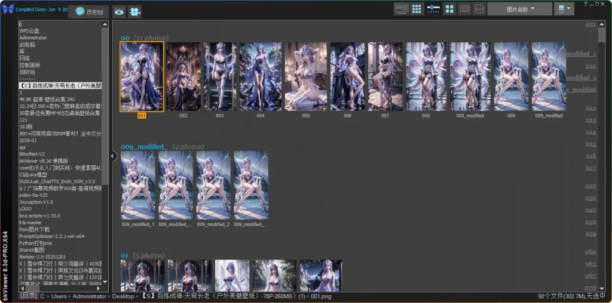
Task: Click the thumbnail area scroll-up arrow
Action: pos(602,24)
